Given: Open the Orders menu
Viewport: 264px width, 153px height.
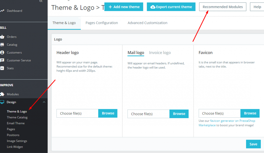Looking at the screenshot, I should click(12, 37).
